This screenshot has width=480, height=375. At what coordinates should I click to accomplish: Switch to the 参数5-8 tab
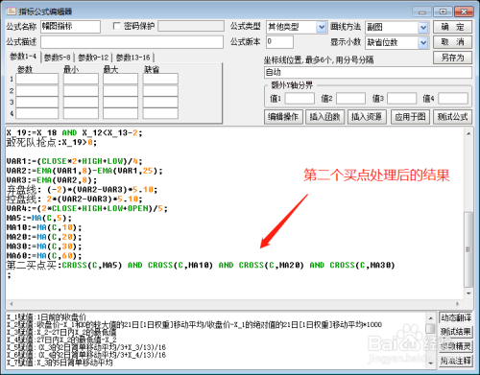(58, 58)
